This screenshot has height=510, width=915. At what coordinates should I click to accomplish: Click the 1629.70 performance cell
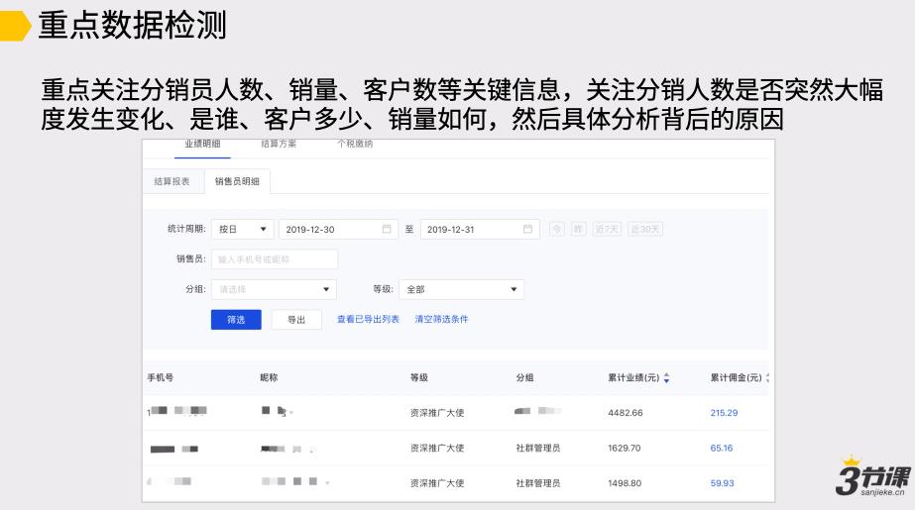tap(624, 449)
